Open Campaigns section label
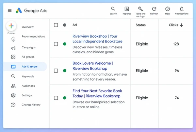 click(29, 47)
